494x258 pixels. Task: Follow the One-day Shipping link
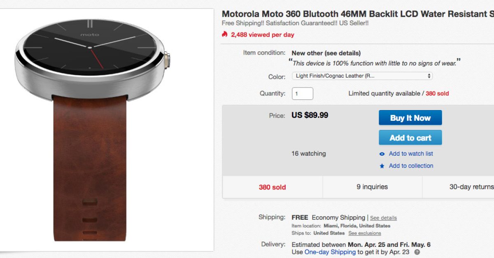coord(330,252)
